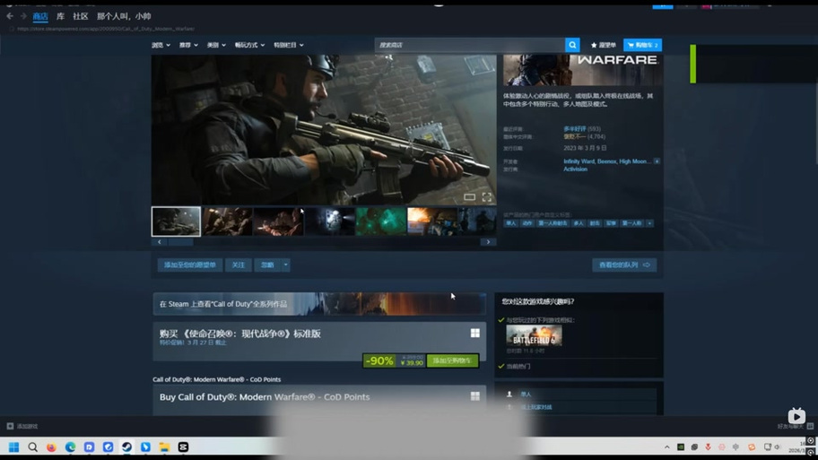
Task: Go back with the Steam back arrow
Action: 10,16
